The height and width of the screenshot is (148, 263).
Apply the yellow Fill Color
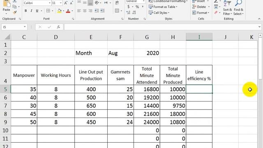tap(59, 11)
